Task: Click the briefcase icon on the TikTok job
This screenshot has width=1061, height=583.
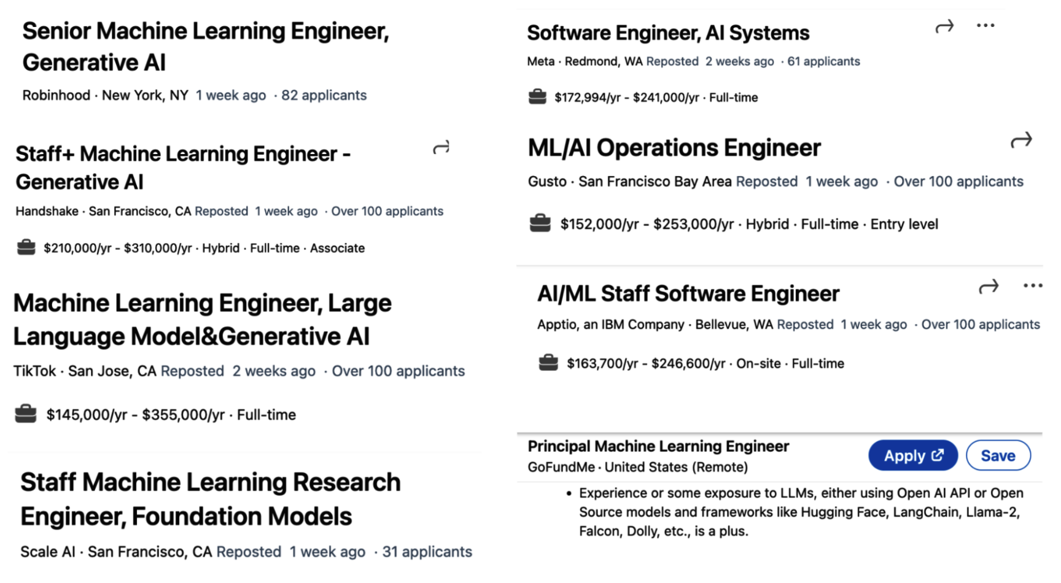Action: (x=26, y=414)
